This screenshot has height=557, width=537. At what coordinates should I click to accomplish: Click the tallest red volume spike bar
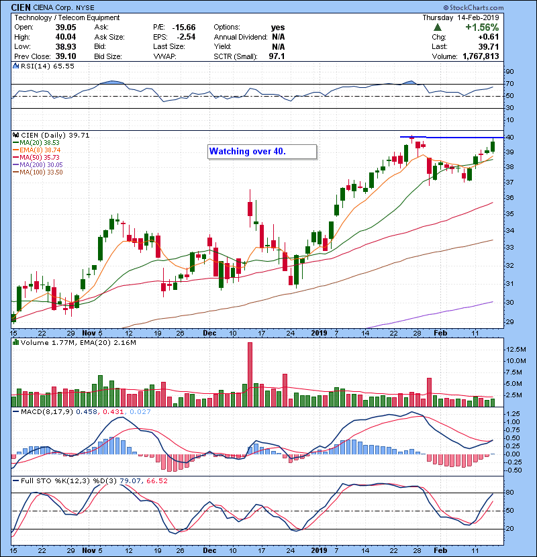tap(250, 374)
